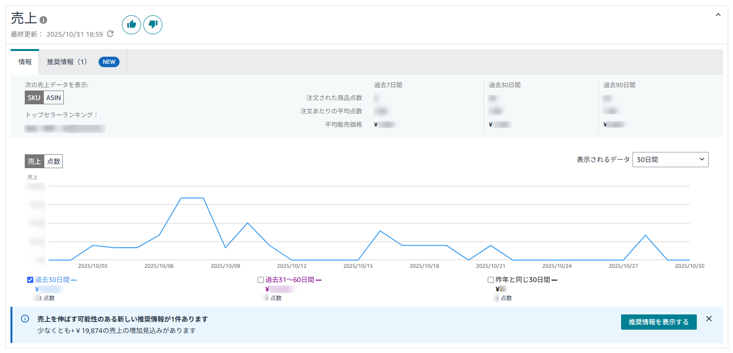Switch the chart to 点数 view
Viewport: 733px width, 353px height.
pos(53,161)
